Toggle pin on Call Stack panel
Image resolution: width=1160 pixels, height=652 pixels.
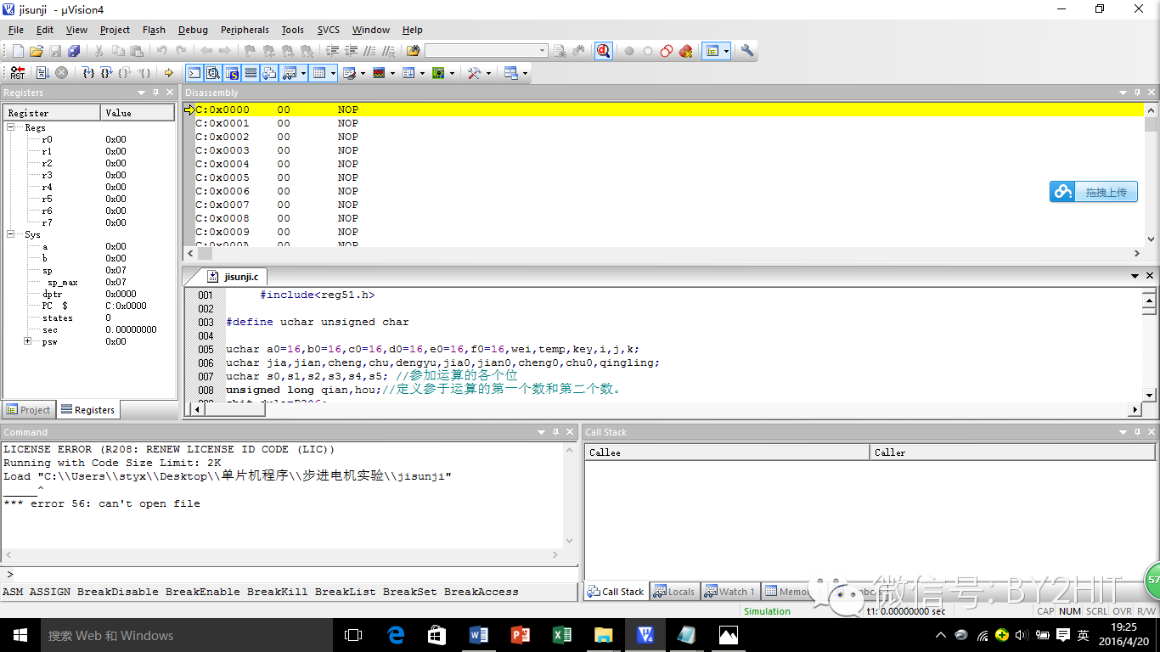(1137, 432)
